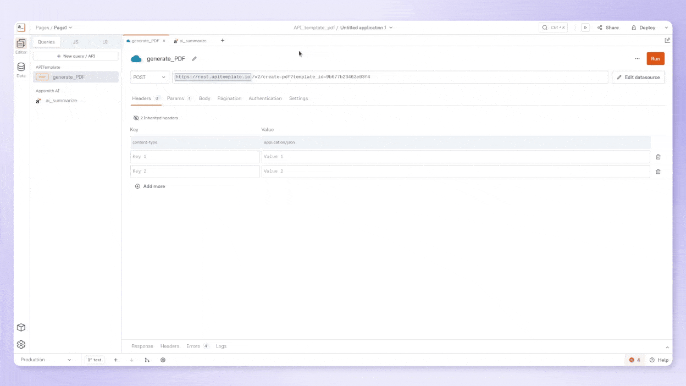Click the Edit datasource button
This screenshot has height=386, width=686.
pos(638,77)
